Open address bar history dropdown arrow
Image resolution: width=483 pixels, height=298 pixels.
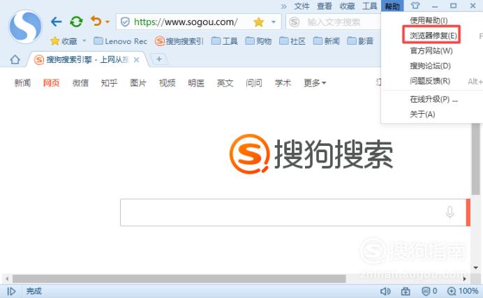[273, 22]
